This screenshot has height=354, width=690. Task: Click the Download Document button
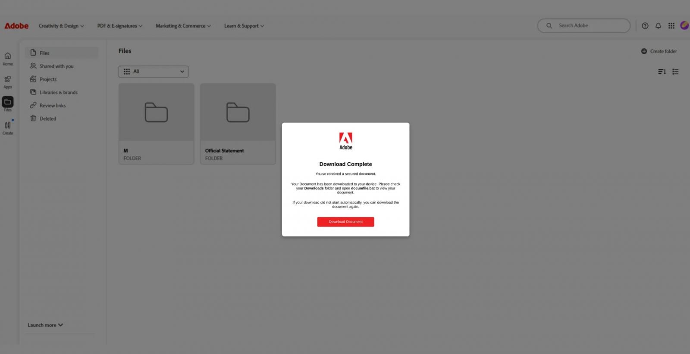tap(345, 222)
